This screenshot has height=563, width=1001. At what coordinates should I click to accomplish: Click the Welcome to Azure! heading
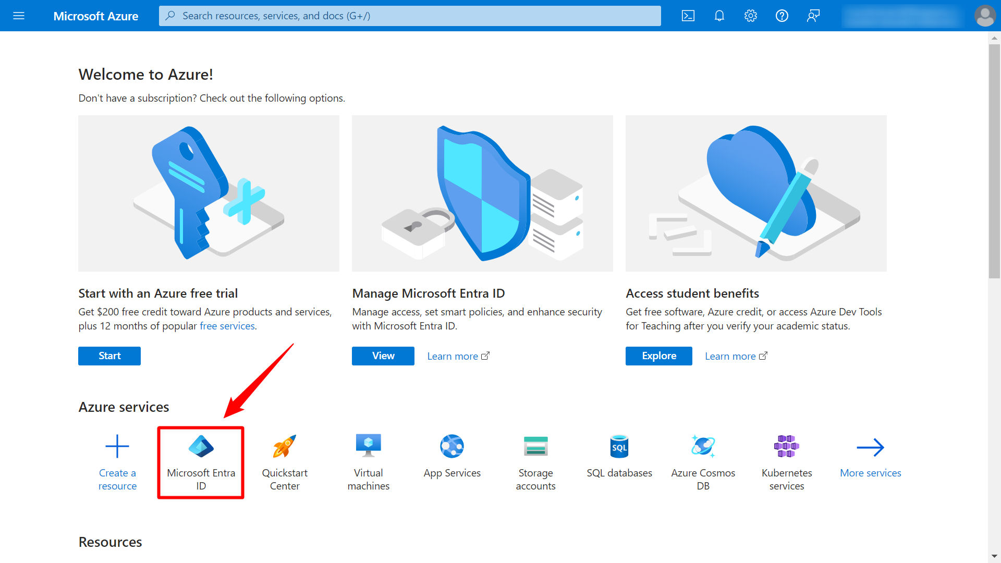145,75
